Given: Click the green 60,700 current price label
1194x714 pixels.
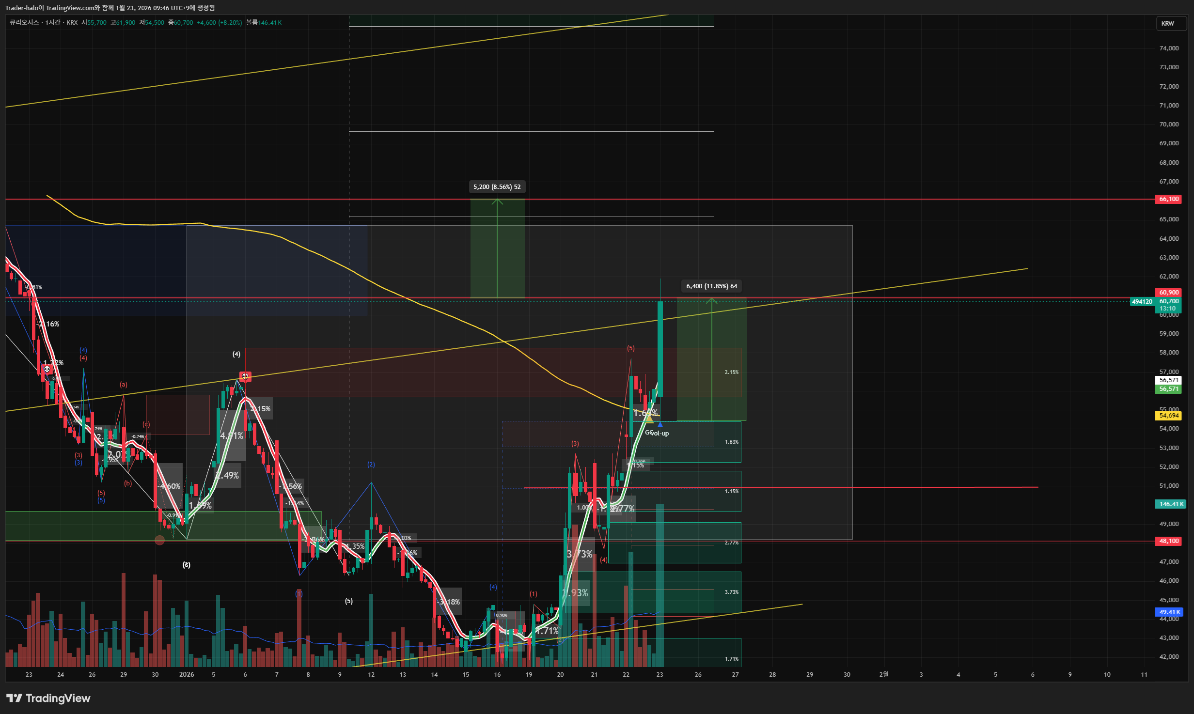Looking at the screenshot, I should pyautogui.click(x=1169, y=301).
